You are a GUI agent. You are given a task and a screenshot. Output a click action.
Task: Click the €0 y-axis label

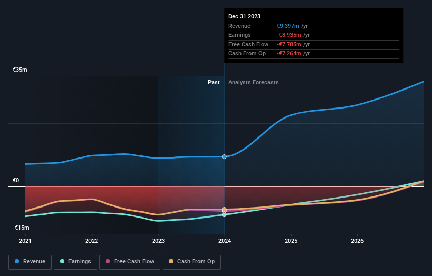[16, 180]
